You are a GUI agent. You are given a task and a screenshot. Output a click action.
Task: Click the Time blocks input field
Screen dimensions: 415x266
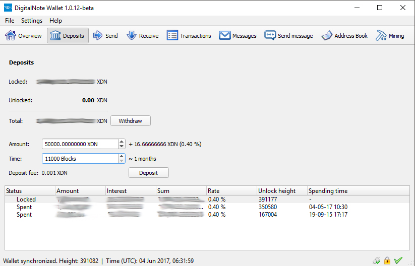tap(80, 158)
